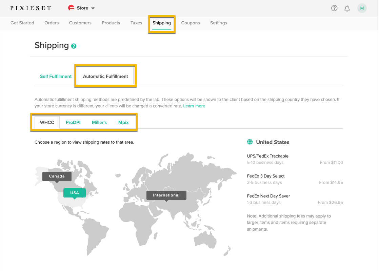Click the globe icon beside United States

[x=250, y=142]
